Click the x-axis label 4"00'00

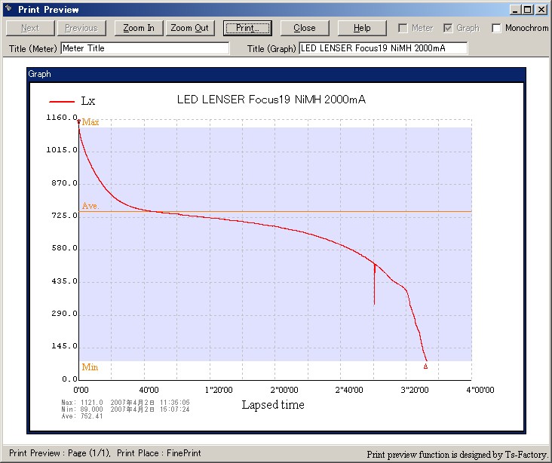point(480,390)
